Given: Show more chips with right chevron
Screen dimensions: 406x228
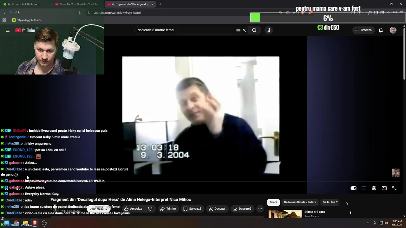Looking at the screenshot, I should (347, 204).
